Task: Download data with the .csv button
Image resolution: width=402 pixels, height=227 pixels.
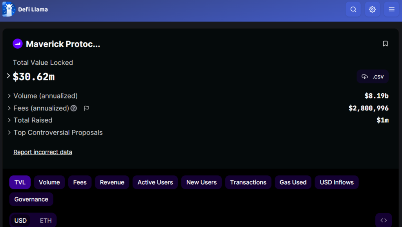Action: 373,76
